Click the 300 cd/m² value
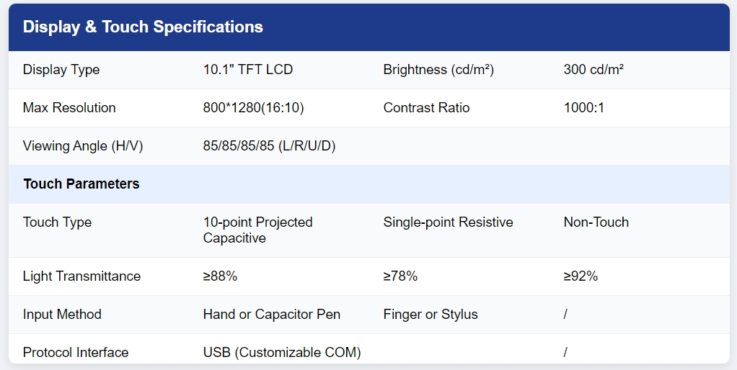Screen dimensions: 737x370 pos(593,69)
